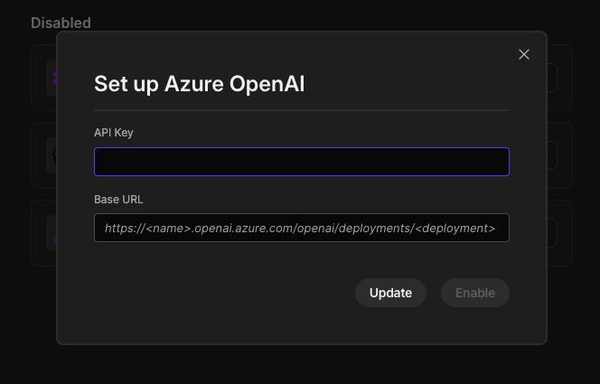Image resolution: width=600 pixels, height=384 pixels.
Task: Click the divider line below the dialog title
Action: 302,110
